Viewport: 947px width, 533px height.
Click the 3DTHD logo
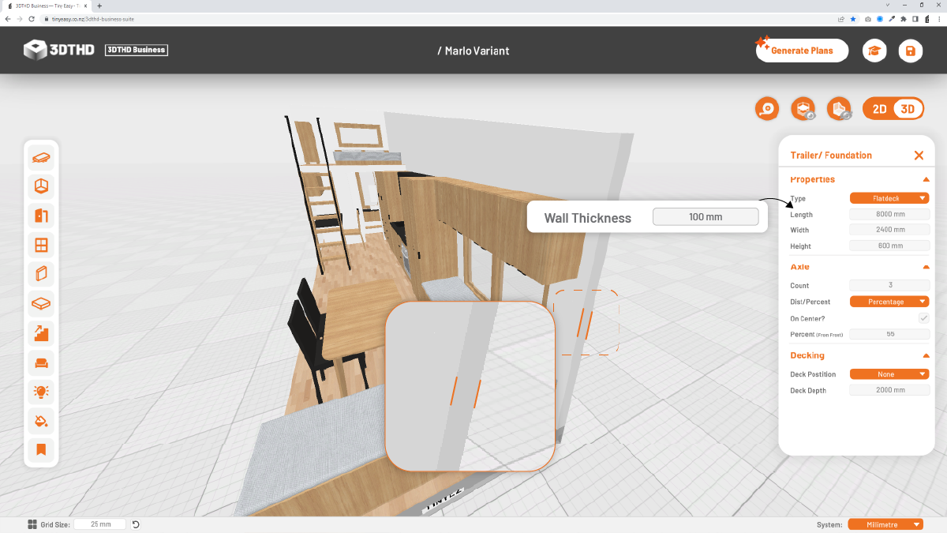tap(59, 50)
